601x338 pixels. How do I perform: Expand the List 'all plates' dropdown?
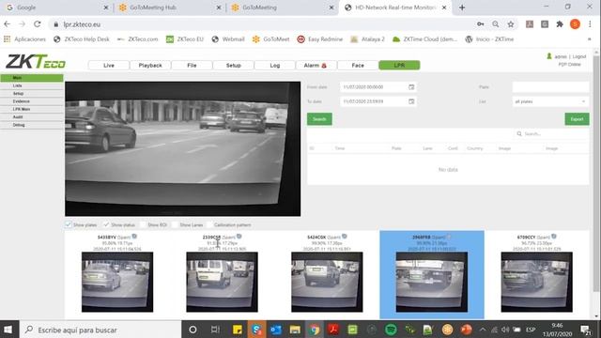pos(550,101)
